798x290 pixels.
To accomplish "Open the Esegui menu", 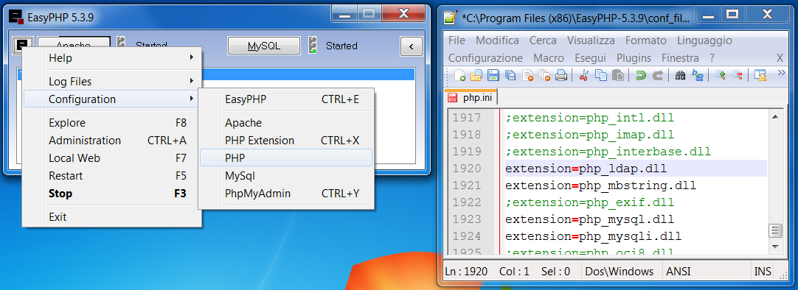I will 590,58.
